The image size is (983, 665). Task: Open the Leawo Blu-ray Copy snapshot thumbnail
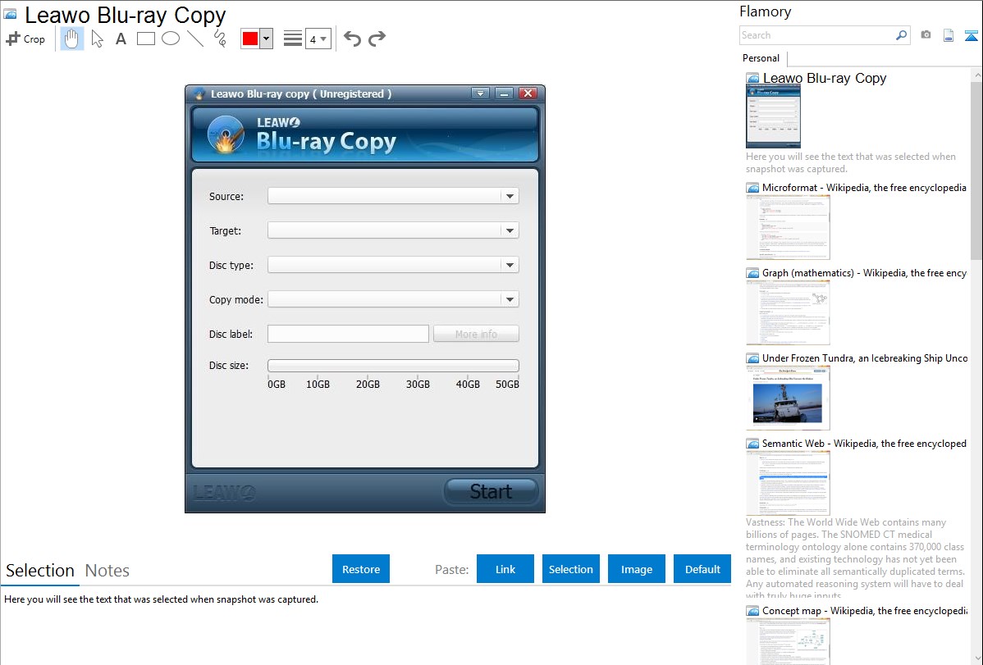pos(773,117)
